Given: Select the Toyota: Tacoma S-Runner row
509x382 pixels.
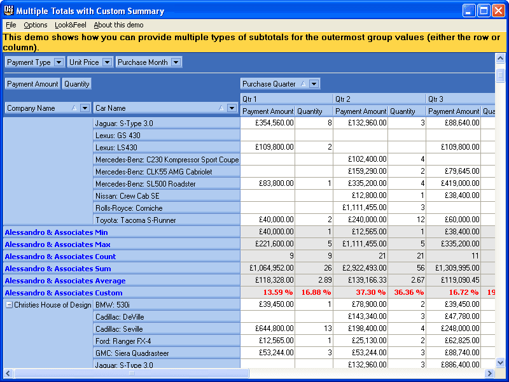Looking at the screenshot, I should 167,220.
